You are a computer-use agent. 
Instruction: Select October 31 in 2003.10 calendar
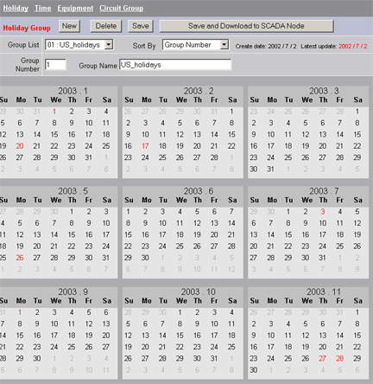(214, 358)
